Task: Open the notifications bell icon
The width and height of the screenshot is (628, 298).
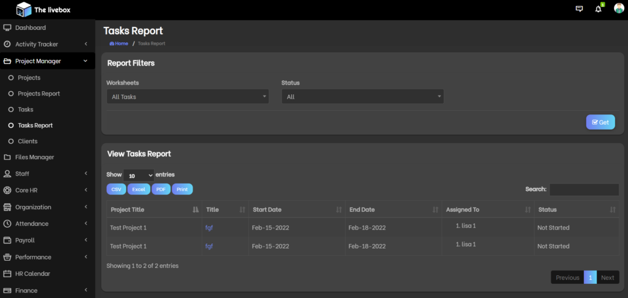Action: [599, 9]
